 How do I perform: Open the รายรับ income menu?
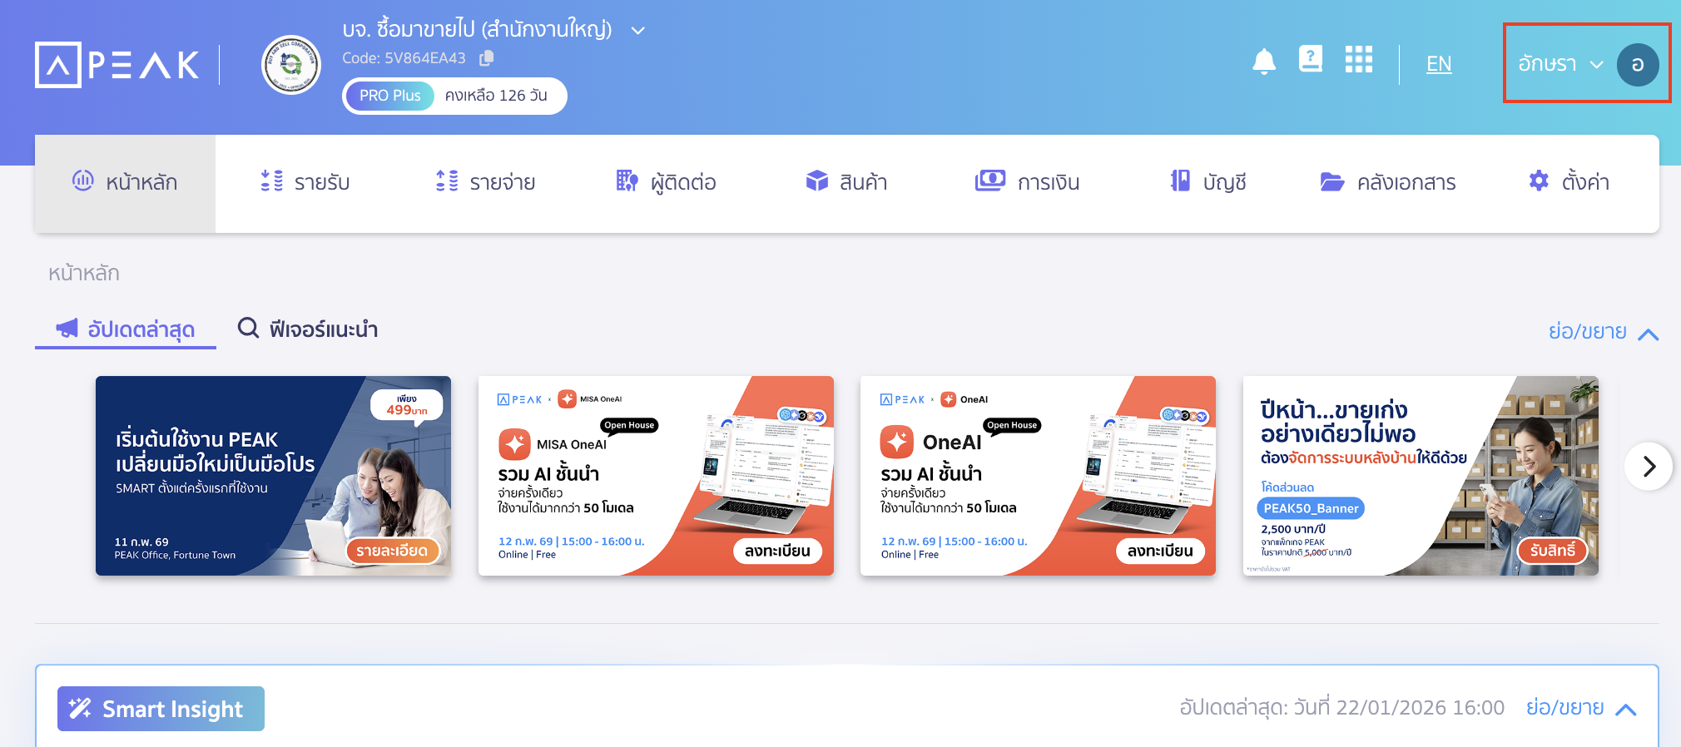tap(305, 182)
